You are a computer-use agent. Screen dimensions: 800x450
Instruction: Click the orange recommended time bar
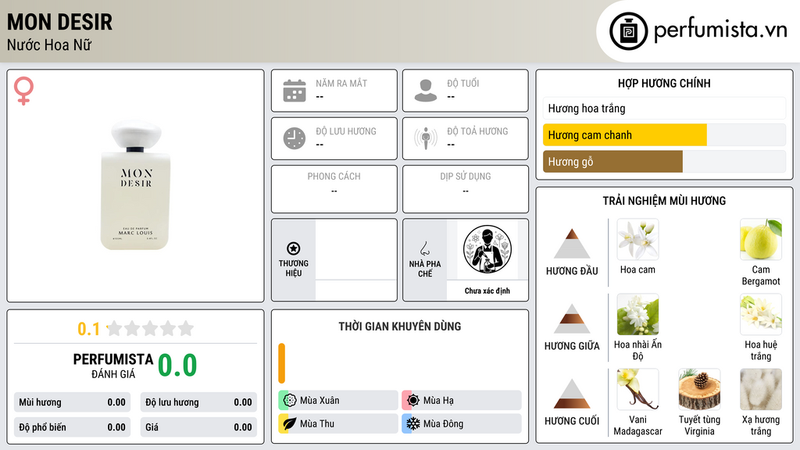tap(281, 363)
